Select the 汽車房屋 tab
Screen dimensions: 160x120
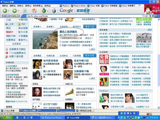pyautogui.click(x=77, y=56)
